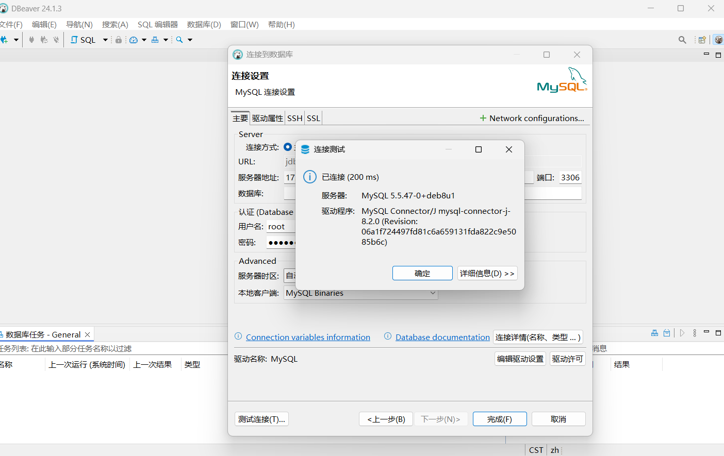Close the 数据库任务 - General tab
This screenshot has height=456, width=724.
(88, 334)
